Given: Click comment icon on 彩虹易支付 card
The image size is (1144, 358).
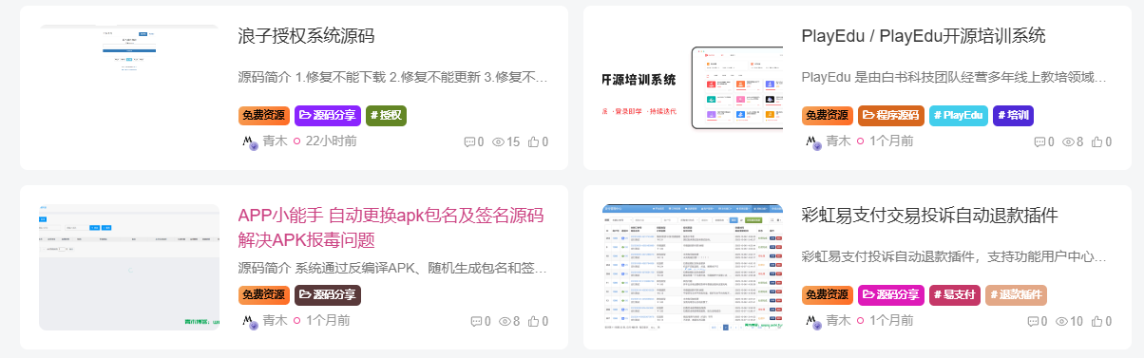Looking at the screenshot, I should click(x=1033, y=322).
